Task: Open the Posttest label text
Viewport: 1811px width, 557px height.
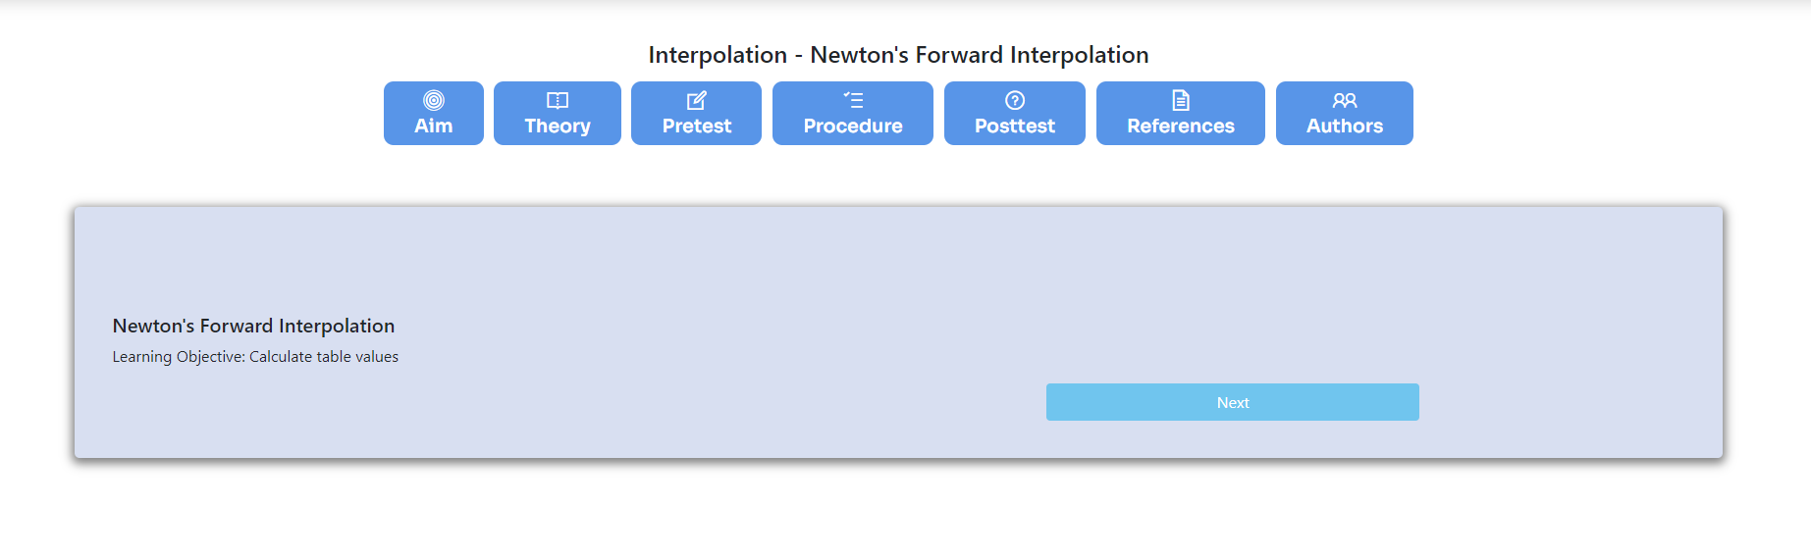Action: [1015, 126]
